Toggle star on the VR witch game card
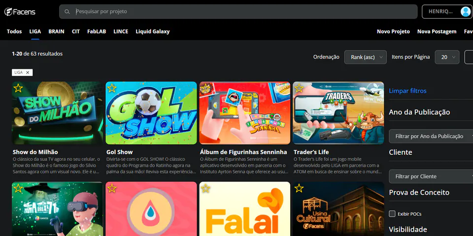 click(x=18, y=188)
